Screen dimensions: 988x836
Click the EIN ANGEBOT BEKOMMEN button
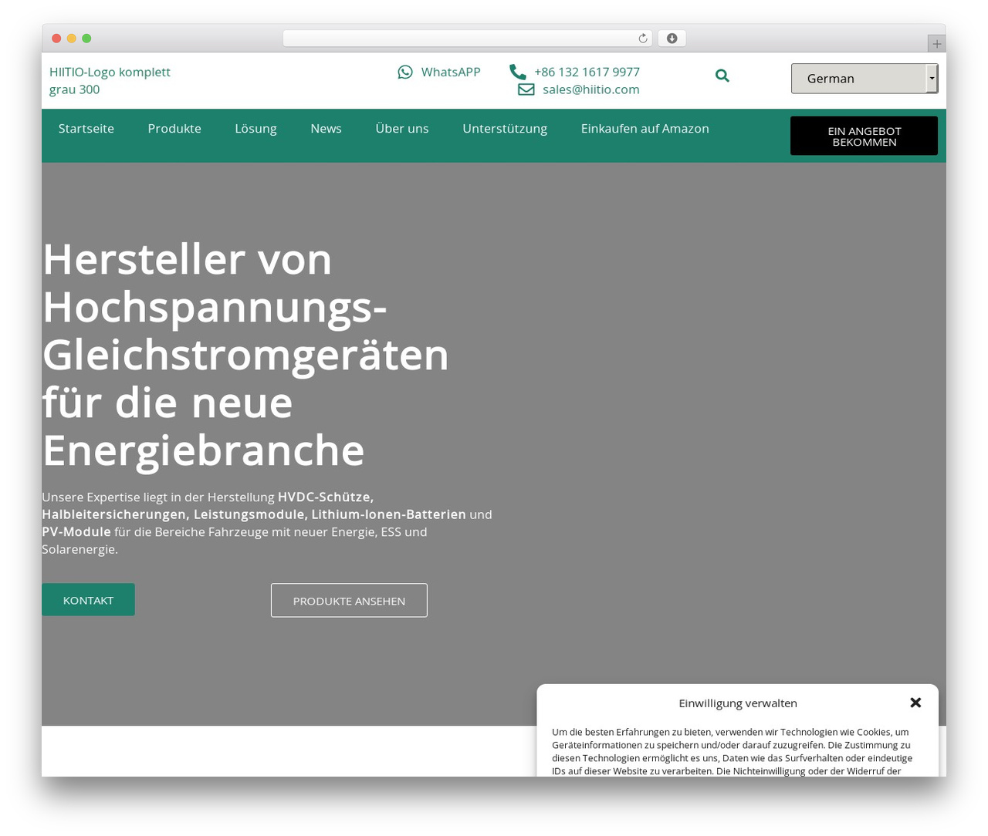864,136
